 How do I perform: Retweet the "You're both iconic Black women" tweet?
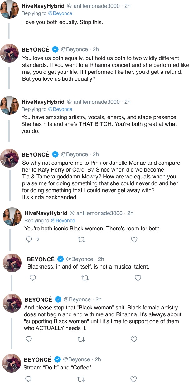(x=81, y=239)
